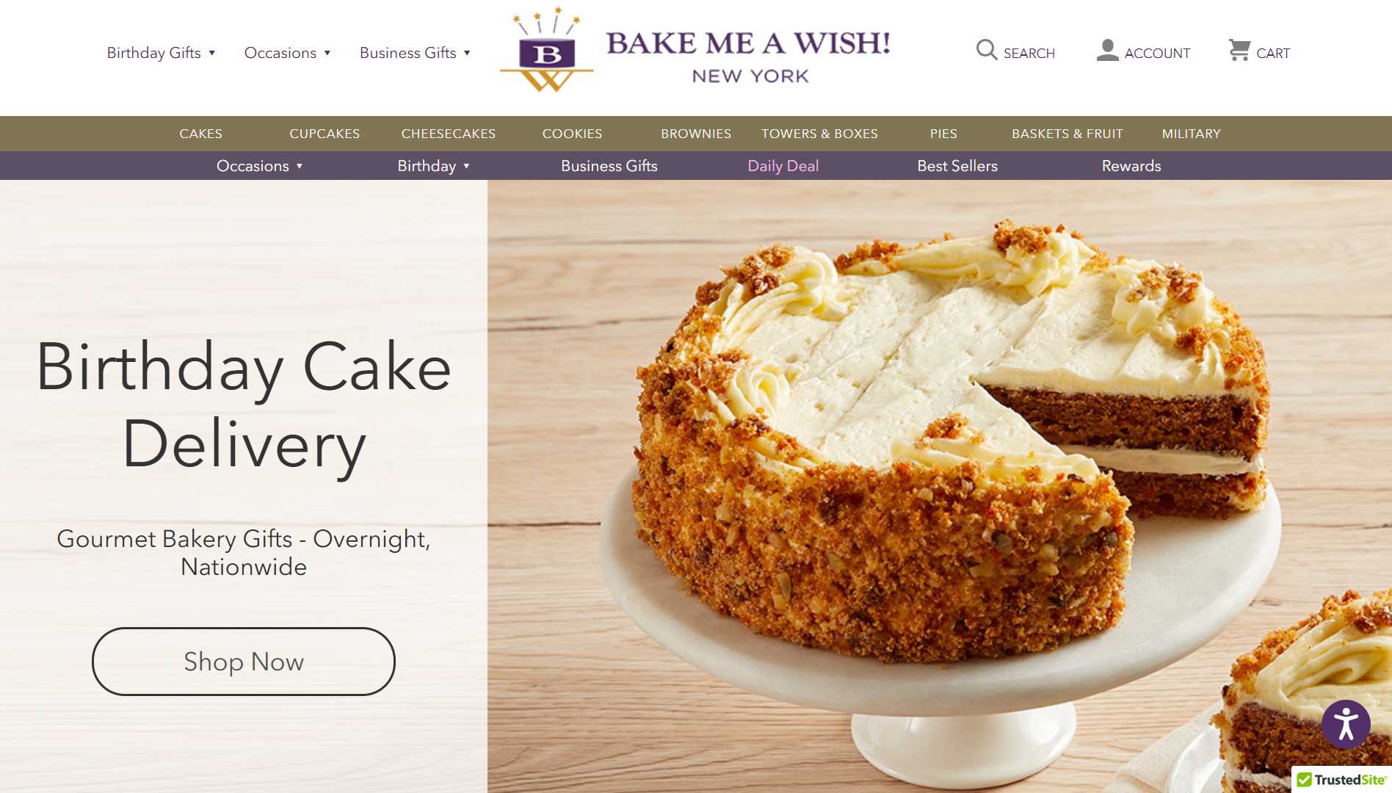1392x793 pixels.
Task: Expand the top Business Gifts dropdown
Action: (415, 53)
